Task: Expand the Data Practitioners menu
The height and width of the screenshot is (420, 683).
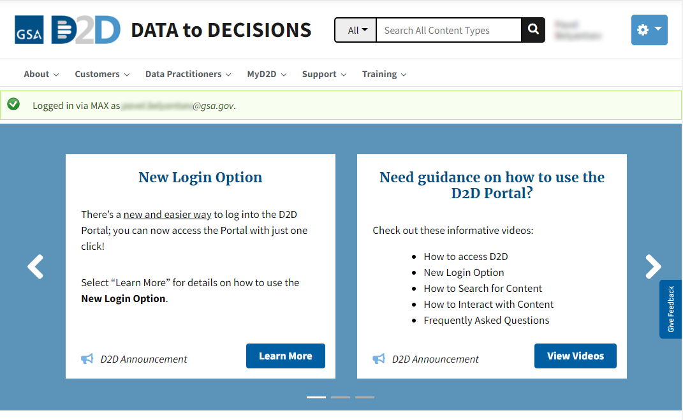Action: 187,74
